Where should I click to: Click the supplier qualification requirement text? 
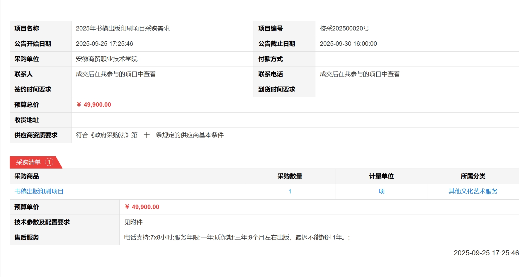point(149,135)
